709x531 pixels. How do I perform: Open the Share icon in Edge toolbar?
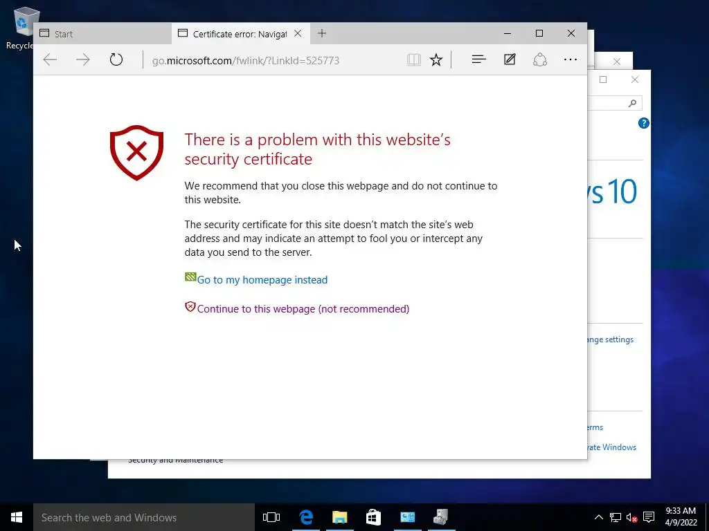click(540, 59)
